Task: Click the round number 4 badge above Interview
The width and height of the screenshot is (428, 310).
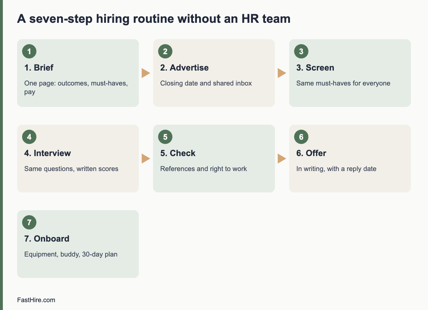Action: pyautogui.click(x=29, y=137)
